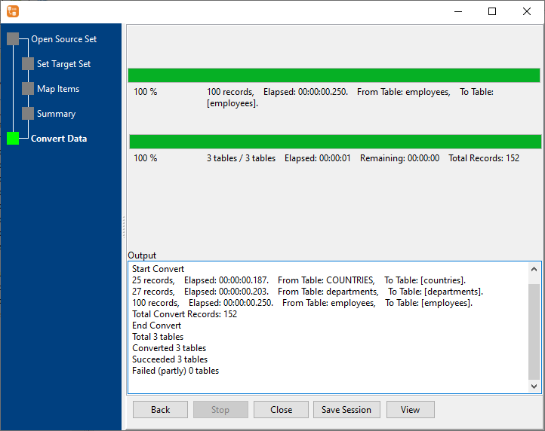This screenshot has width=545, height=431.
Task: Click the gray Summary step icon
Action: 28,114
